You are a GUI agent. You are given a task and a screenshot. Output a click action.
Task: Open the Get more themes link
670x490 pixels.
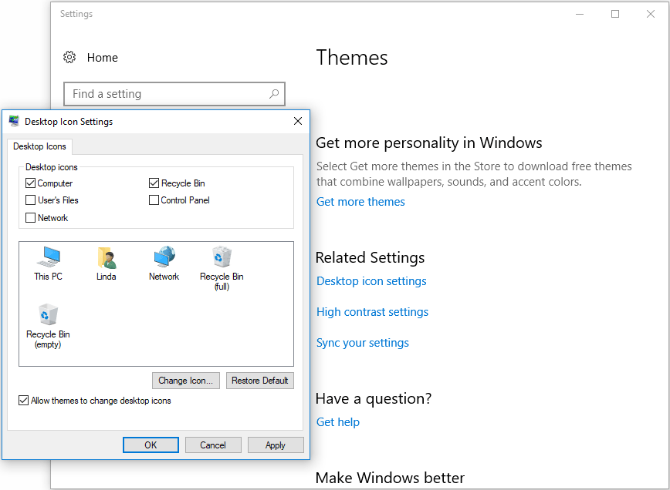point(360,202)
